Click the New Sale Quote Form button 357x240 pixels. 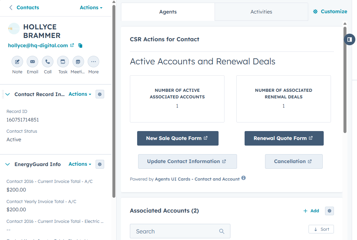(x=178, y=138)
